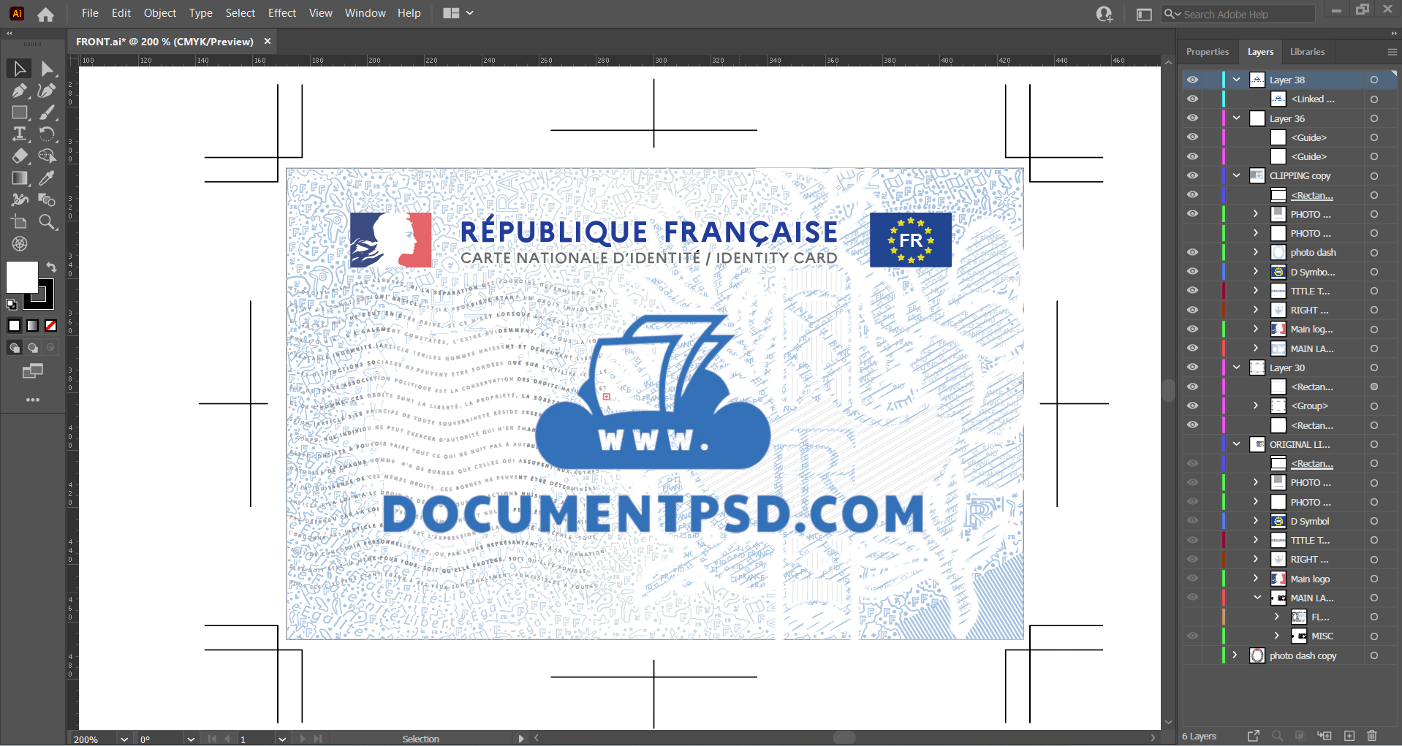
Task: Select the Direct Selection tool
Action: coord(48,69)
